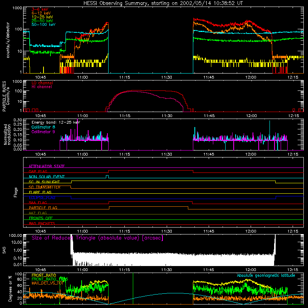Click the FRONTS_OFF flag label

click(41, 218)
